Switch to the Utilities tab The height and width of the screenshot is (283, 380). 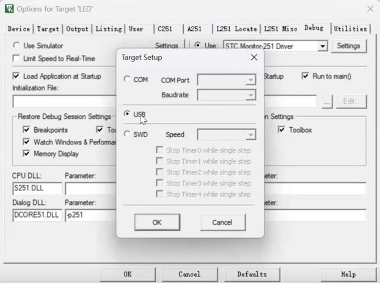350,29
